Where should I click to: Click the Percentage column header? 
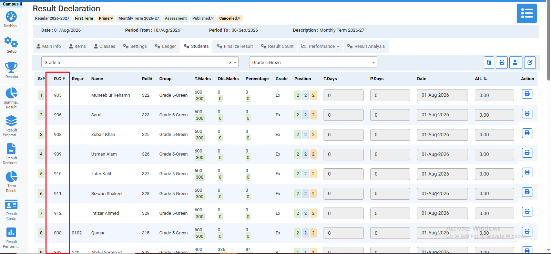click(257, 79)
